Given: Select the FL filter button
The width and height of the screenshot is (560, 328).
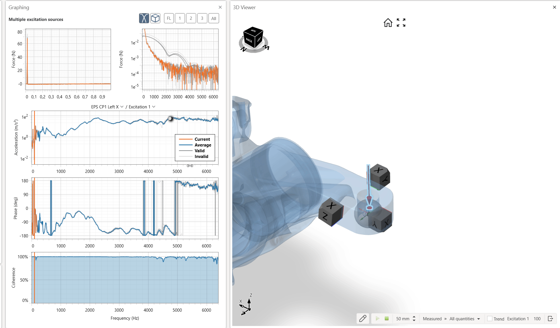Looking at the screenshot, I should [x=169, y=18].
